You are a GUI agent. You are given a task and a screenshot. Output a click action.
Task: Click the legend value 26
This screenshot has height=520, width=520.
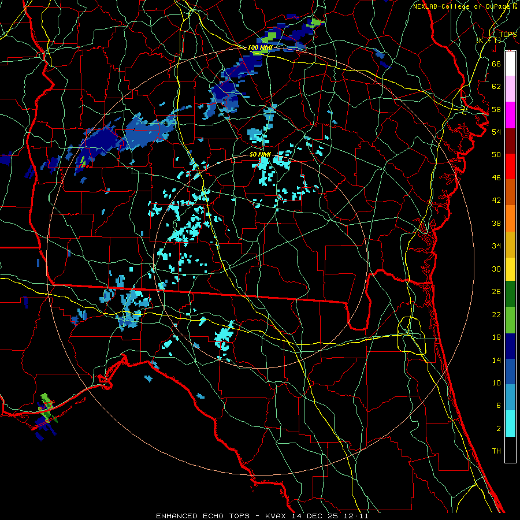pyautogui.click(x=496, y=292)
